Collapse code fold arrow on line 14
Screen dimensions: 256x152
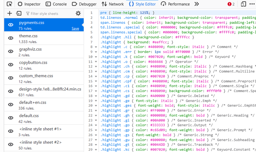(x=96, y=76)
